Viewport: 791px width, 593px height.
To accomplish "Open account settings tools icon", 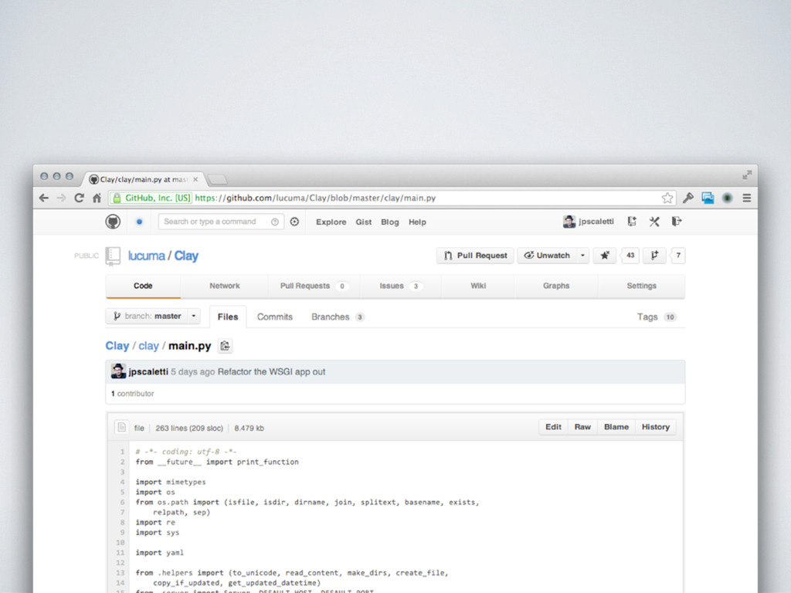I will [x=654, y=222].
